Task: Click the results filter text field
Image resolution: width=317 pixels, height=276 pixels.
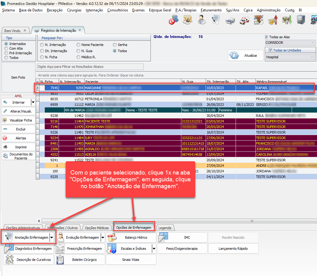Action: coord(90,67)
